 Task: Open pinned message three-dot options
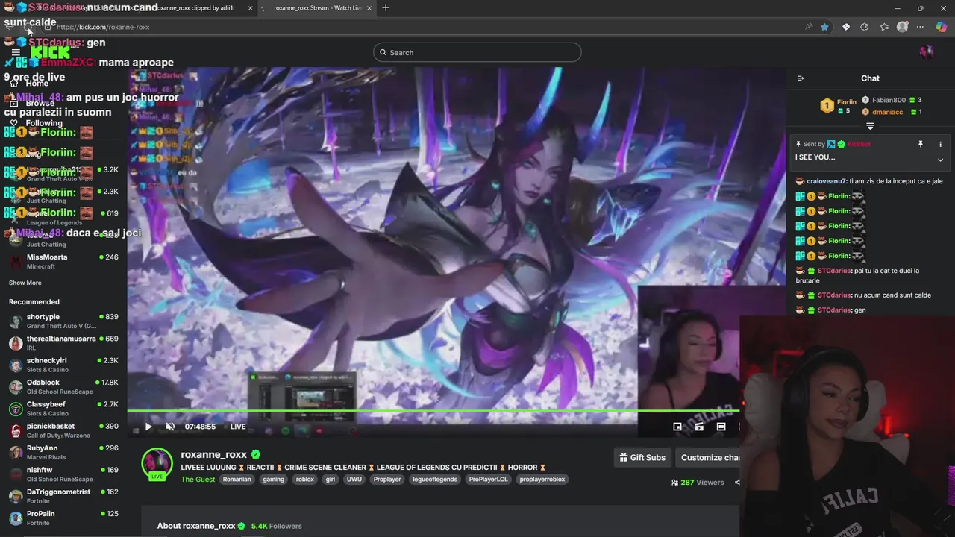click(940, 144)
